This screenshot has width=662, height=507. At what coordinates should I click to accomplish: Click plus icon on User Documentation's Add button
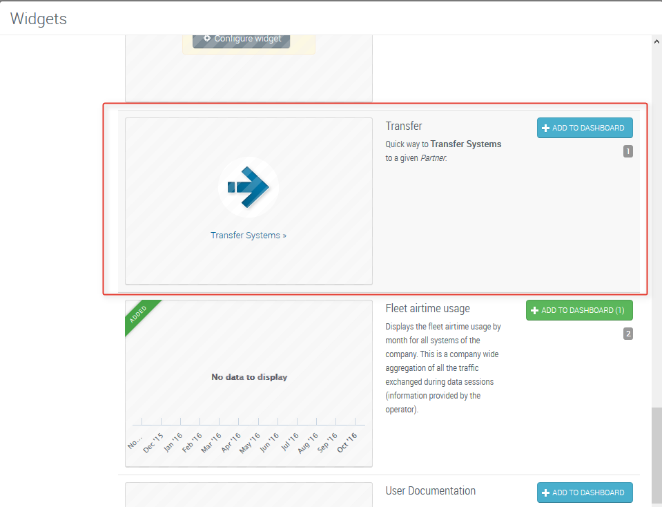pos(545,492)
